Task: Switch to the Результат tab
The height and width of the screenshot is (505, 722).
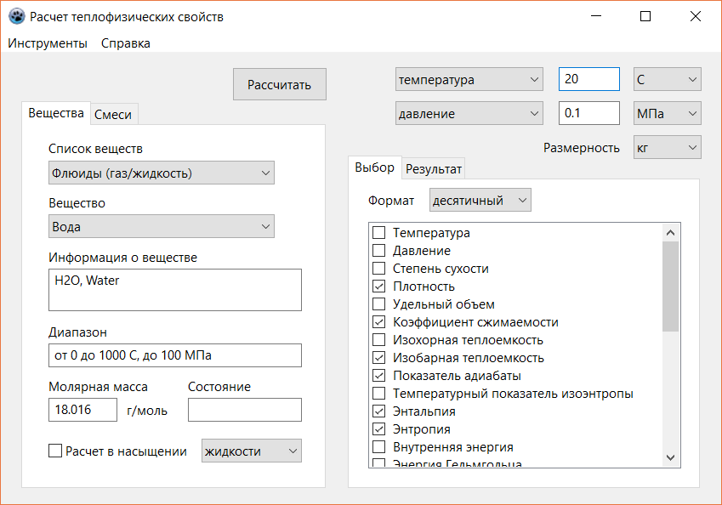Action: coord(434,168)
